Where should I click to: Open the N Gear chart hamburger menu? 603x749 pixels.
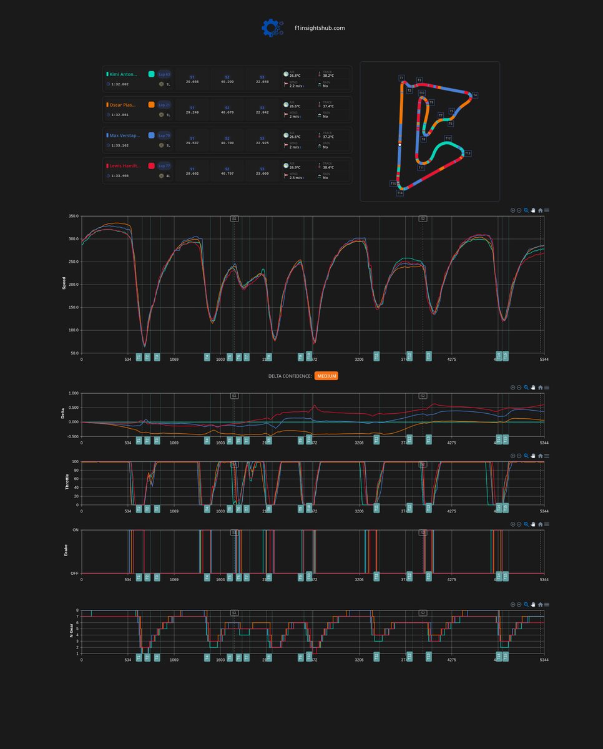pyautogui.click(x=547, y=604)
